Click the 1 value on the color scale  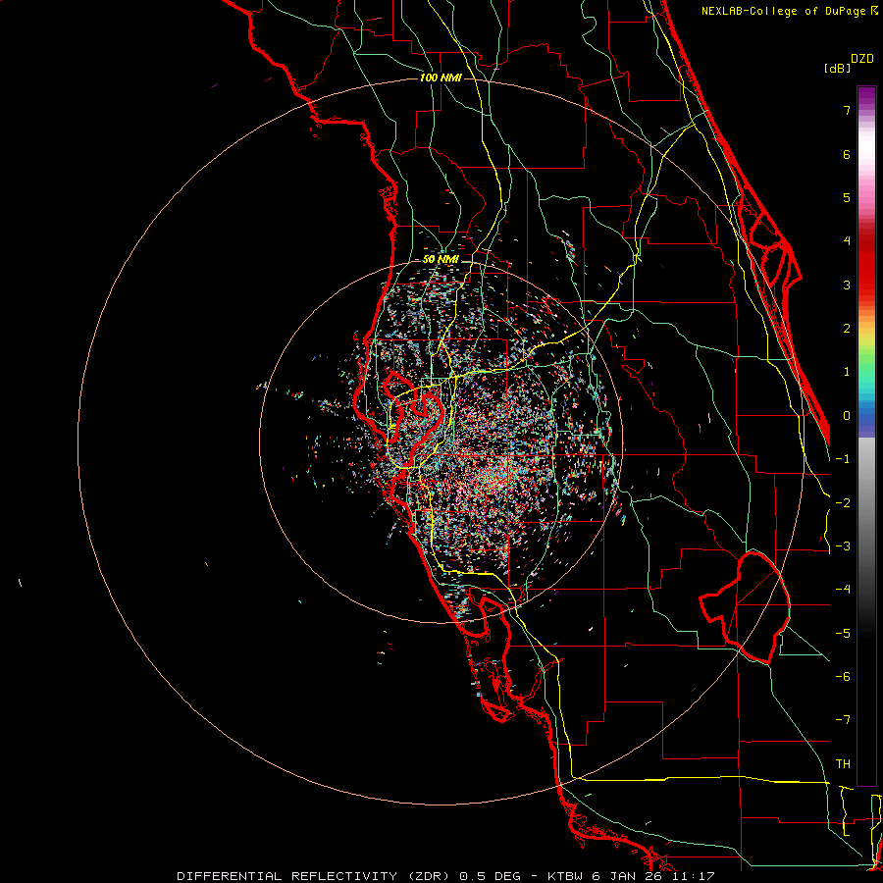click(x=847, y=372)
